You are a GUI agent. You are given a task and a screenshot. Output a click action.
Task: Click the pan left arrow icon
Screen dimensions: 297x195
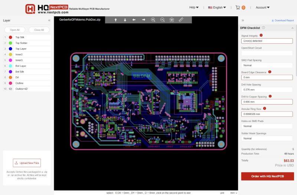[x=134, y=20]
